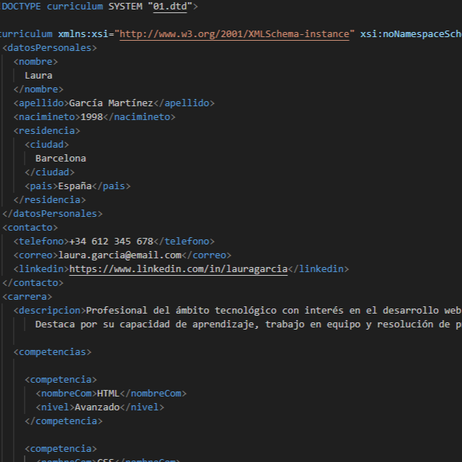Place cursor on the name Laura
This screenshot has height=462, width=462.
coord(39,76)
